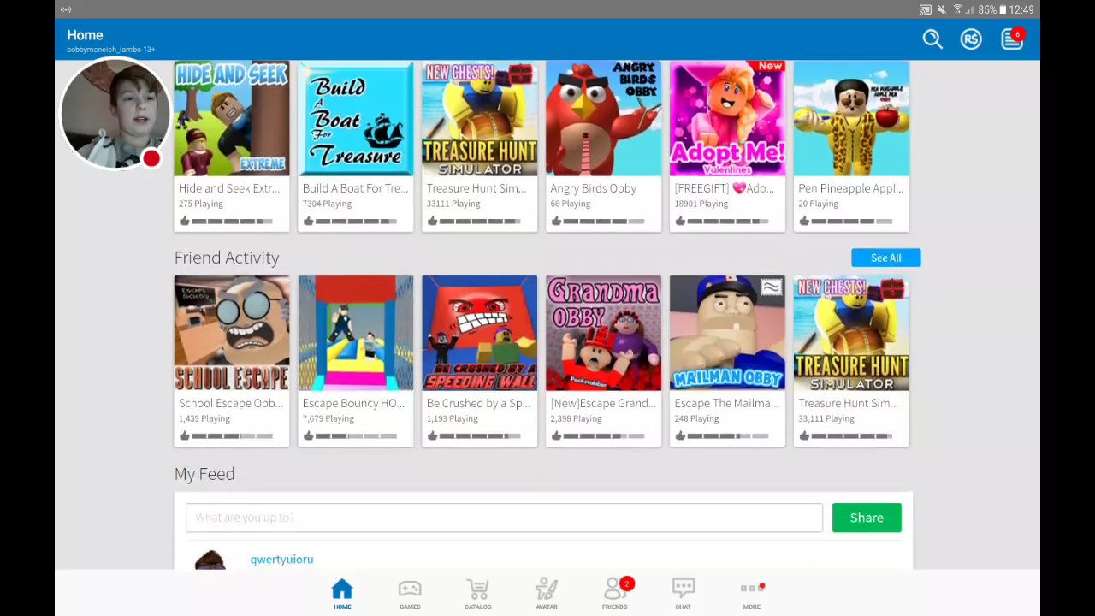Click the '1,439 Playing' count text
The width and height of the screenshot is (1095, 616).
(204, 418)
